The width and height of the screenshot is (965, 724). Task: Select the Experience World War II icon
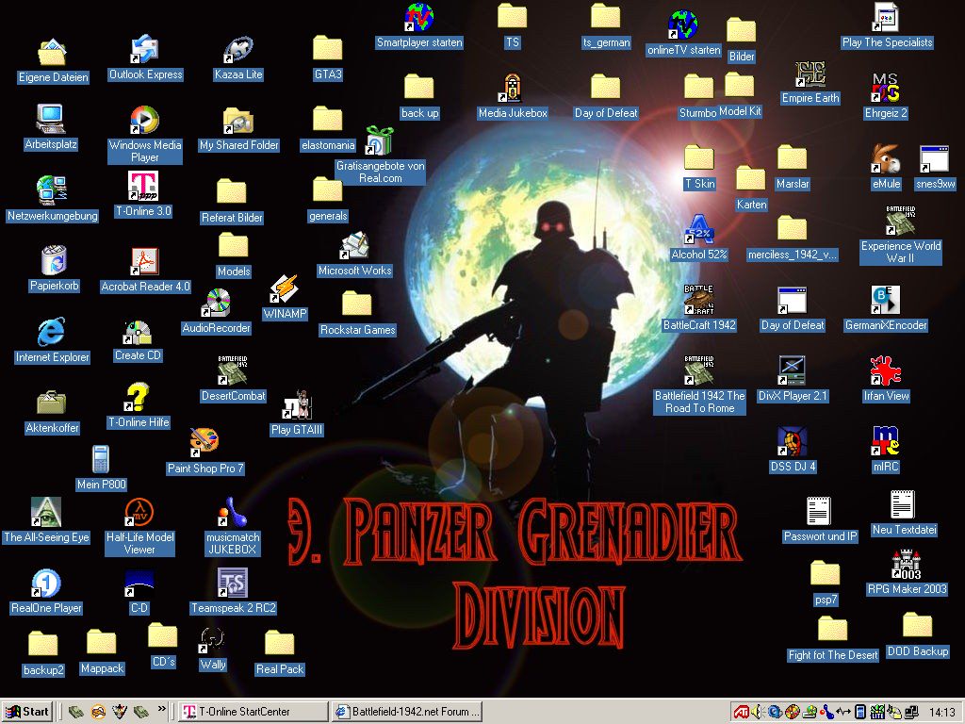point(900,221)
